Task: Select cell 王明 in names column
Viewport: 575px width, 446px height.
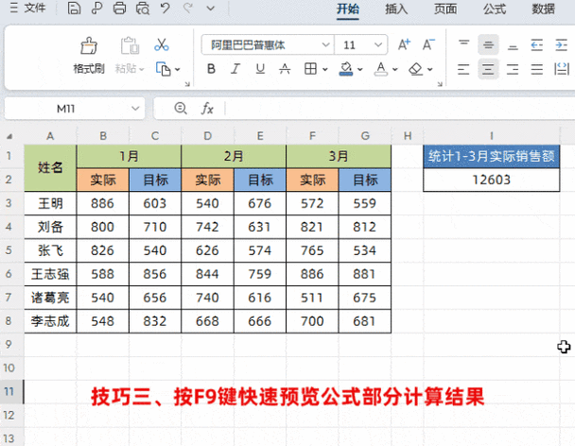Action: click(x=50, y=203)
